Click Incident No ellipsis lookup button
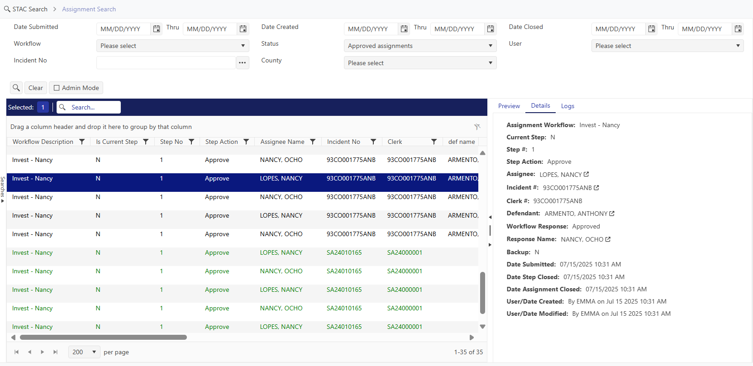Viewport: 753px width, 366px height. (x=243, y=63)
